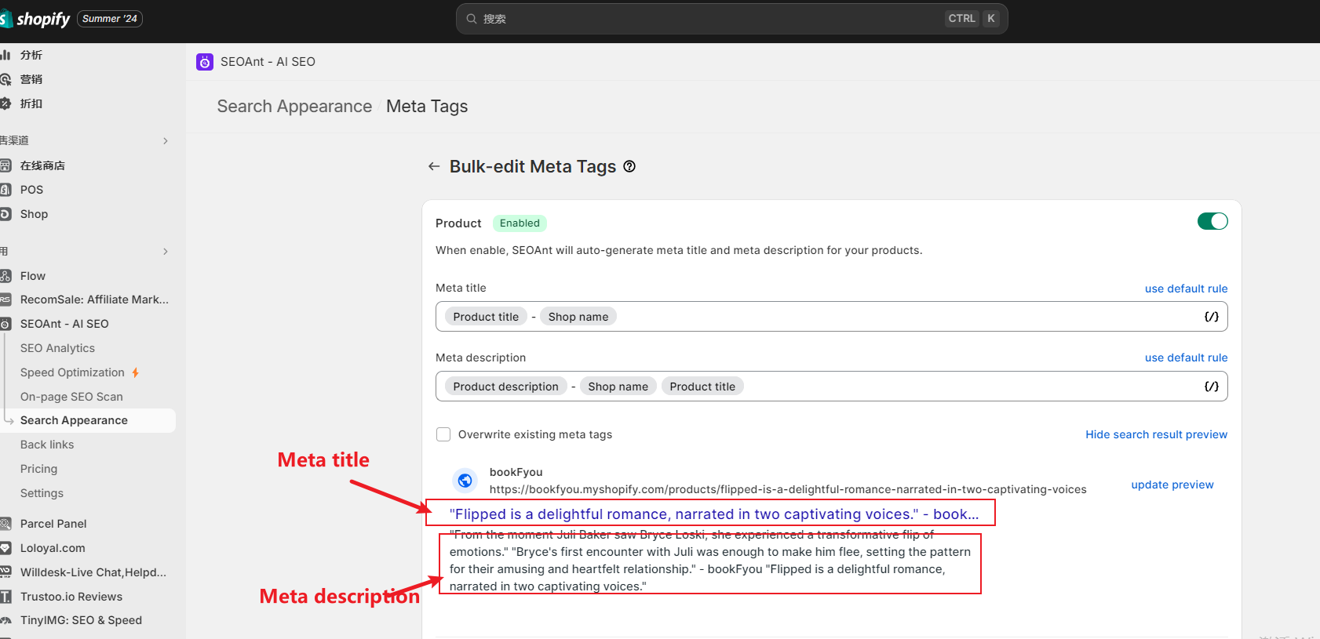Click the preview product URL text
This screenshot has width=1320, height=639.
(788, 489)
